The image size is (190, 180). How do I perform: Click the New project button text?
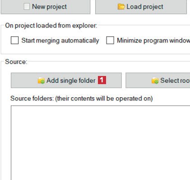[49, 7]
